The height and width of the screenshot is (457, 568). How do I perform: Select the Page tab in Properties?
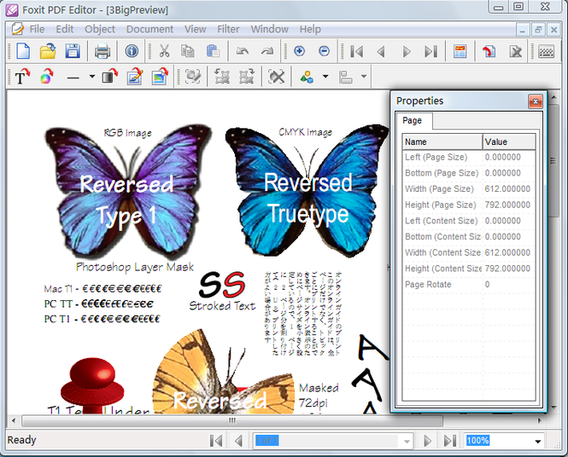click(413, 120)
